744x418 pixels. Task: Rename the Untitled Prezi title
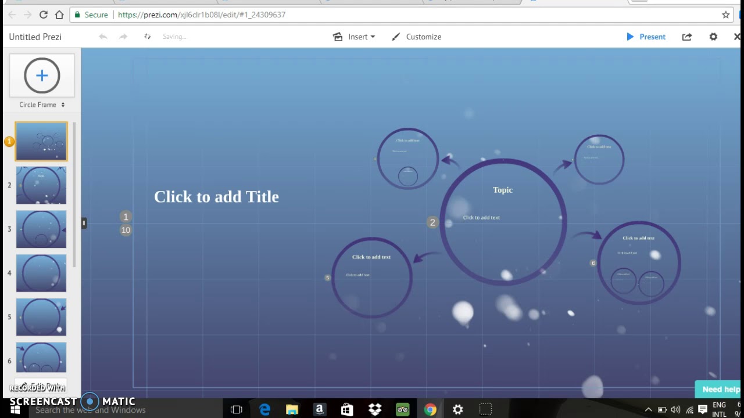(35, 37)
